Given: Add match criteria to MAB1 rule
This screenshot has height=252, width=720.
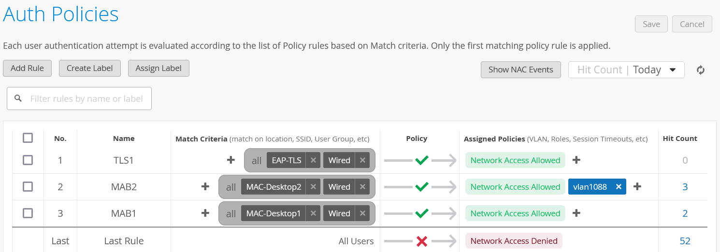Looking at the screenshot, I should (x=205, y=213).
